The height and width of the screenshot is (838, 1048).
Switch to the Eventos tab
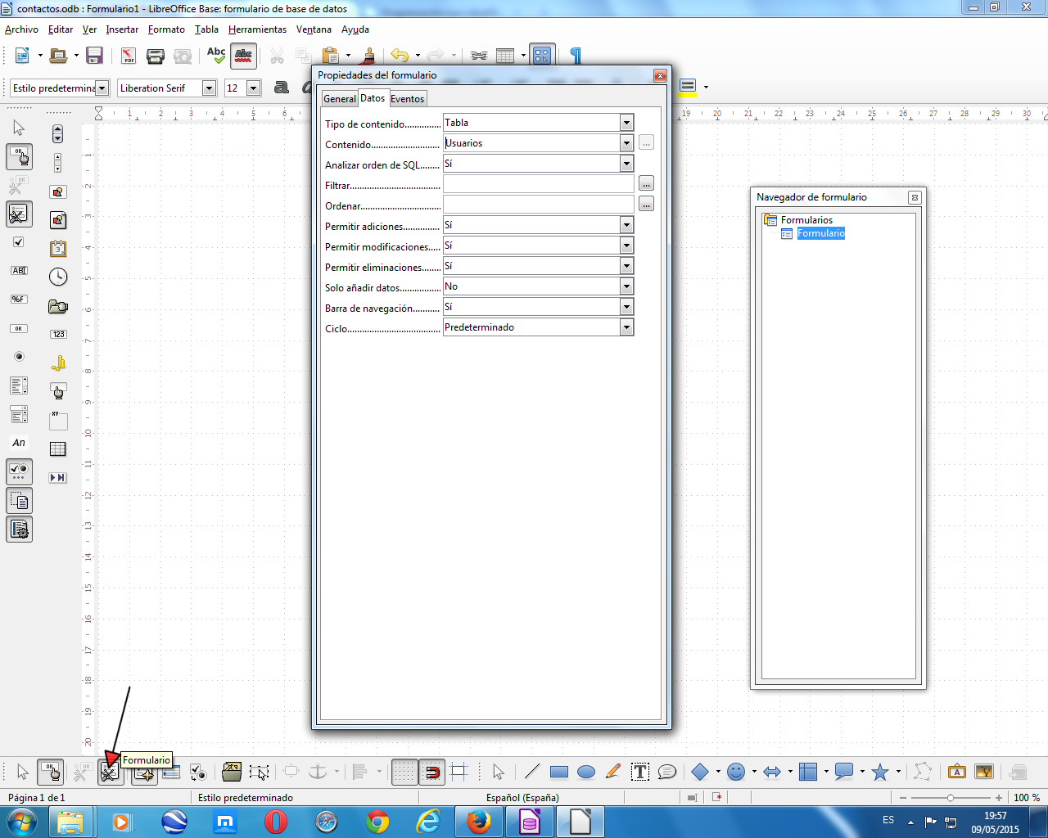click(x=407, y=99)
